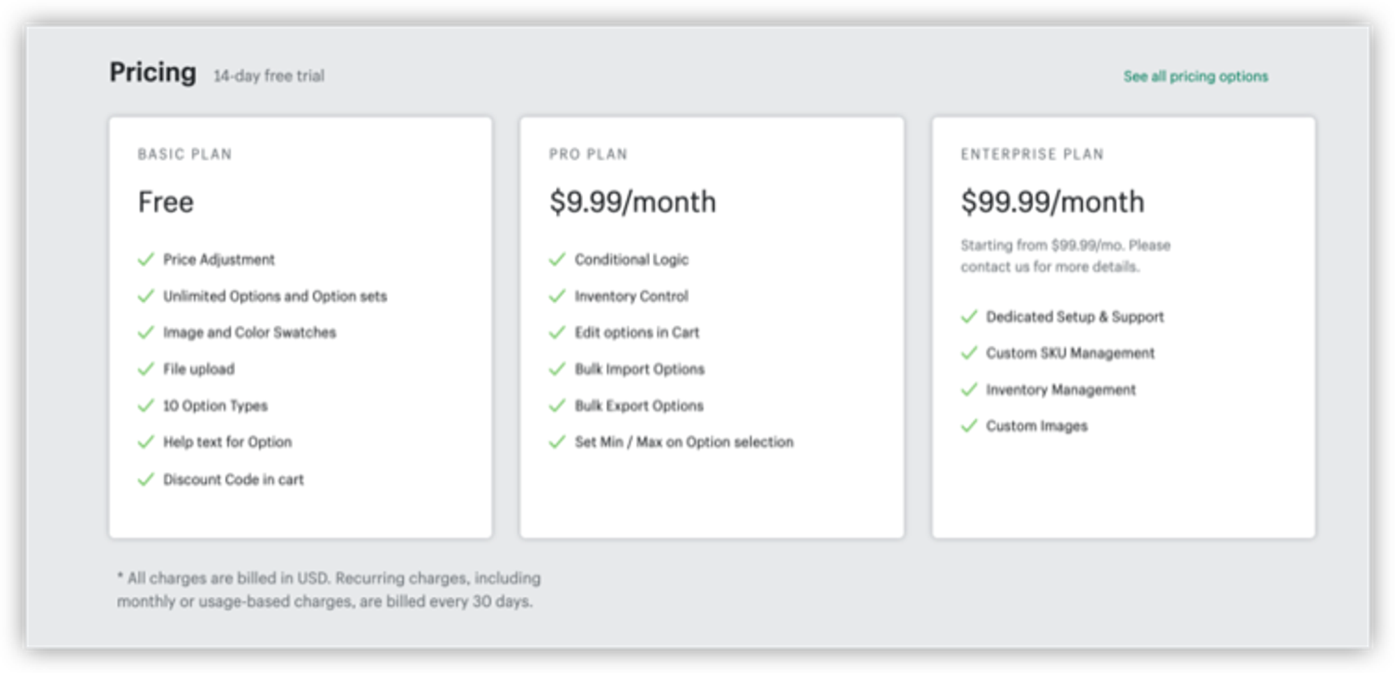The height and width of the screenshot is (673, 1395).
Task: Click the Free price on Basic Plan
Action: (166, 202)
